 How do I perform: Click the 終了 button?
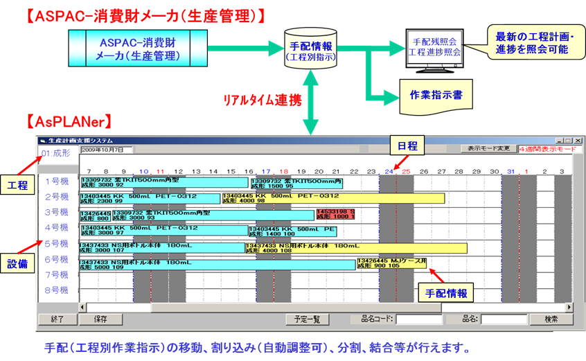(57, 319)
